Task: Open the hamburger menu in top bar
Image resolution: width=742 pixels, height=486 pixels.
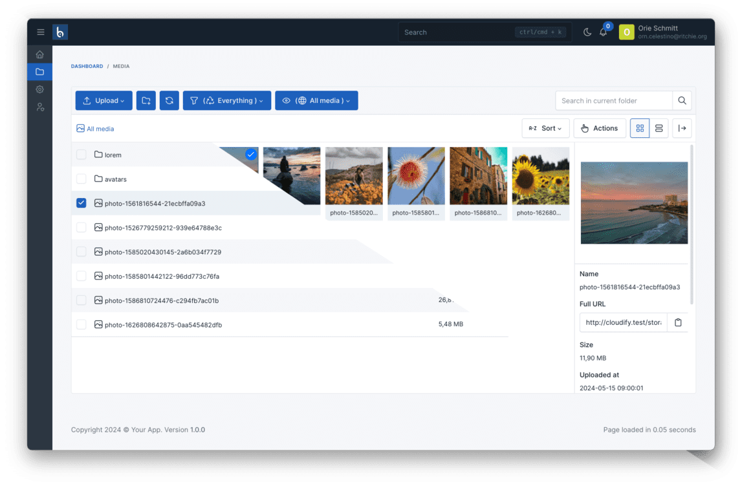Action: tap(41, 32)
